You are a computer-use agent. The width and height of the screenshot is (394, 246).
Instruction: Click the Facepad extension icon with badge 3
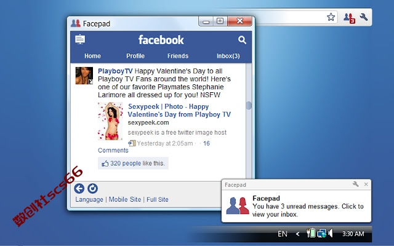coord(349,18)
